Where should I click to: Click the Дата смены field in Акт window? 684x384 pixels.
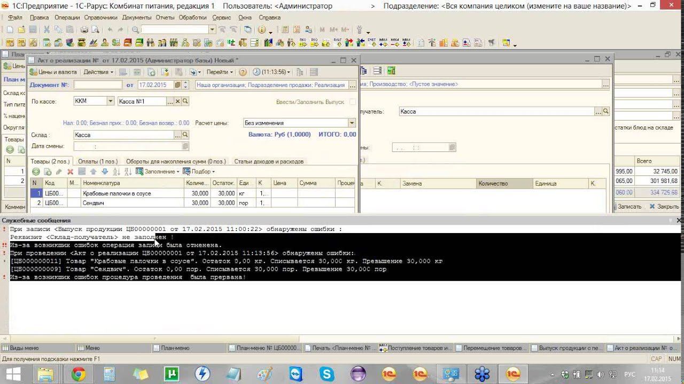(x=131, y=146)
